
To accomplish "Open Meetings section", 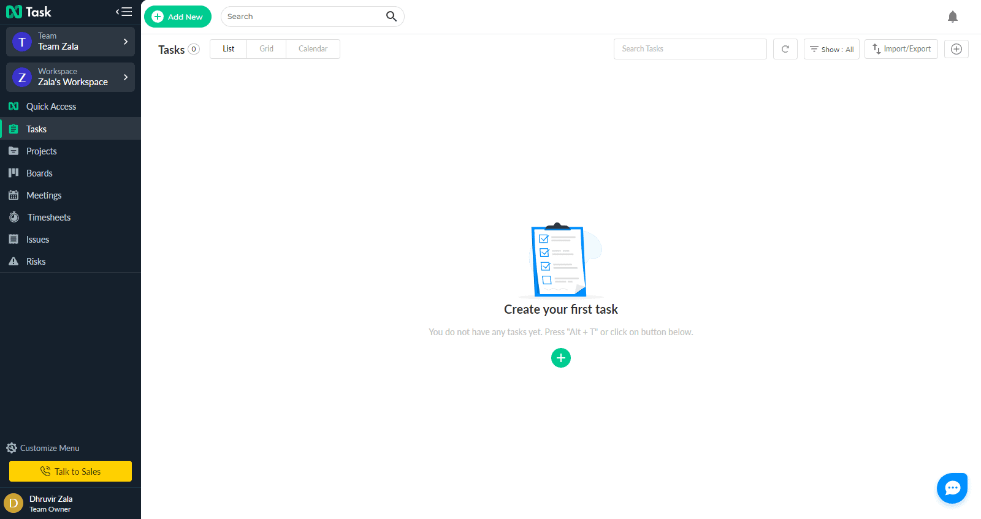I will (71, 195).
